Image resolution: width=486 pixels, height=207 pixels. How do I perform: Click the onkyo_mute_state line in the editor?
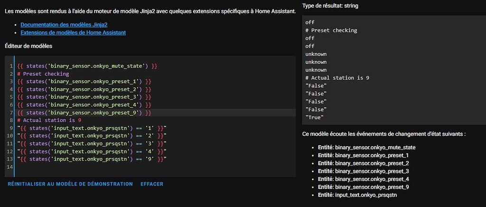pos(87,66)
